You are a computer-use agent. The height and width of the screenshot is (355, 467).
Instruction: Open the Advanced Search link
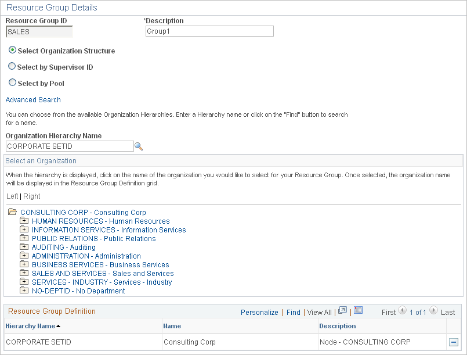point(32,99)
